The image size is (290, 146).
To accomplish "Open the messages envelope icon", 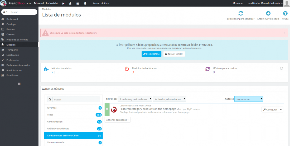I will (x=78, y=3).
